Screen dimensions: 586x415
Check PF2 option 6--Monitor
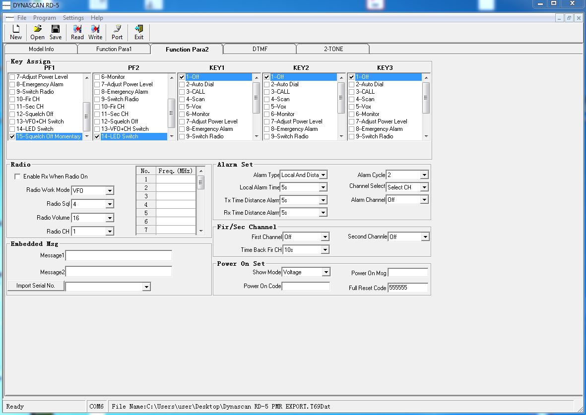tap(97, 77)
